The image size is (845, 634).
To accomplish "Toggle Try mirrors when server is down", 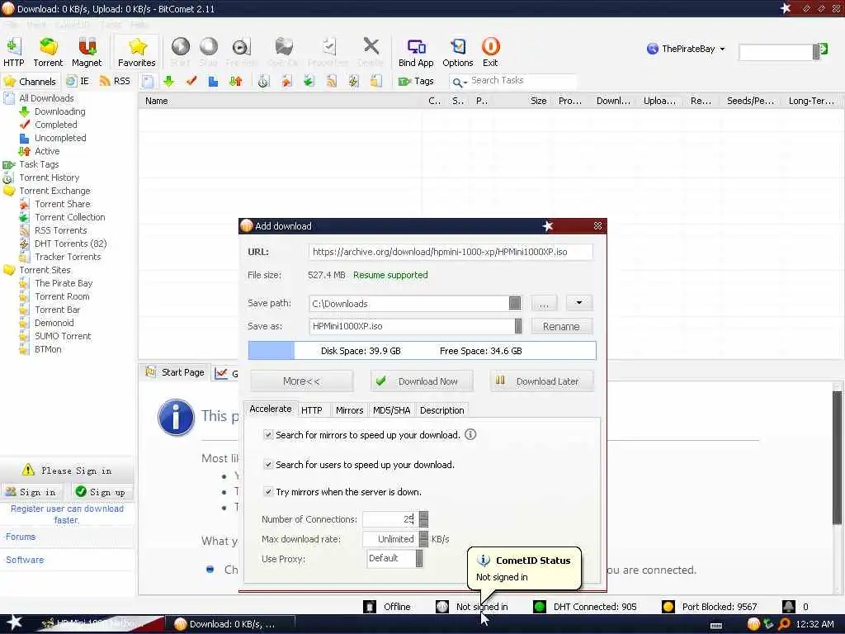I will pos(268,492).
